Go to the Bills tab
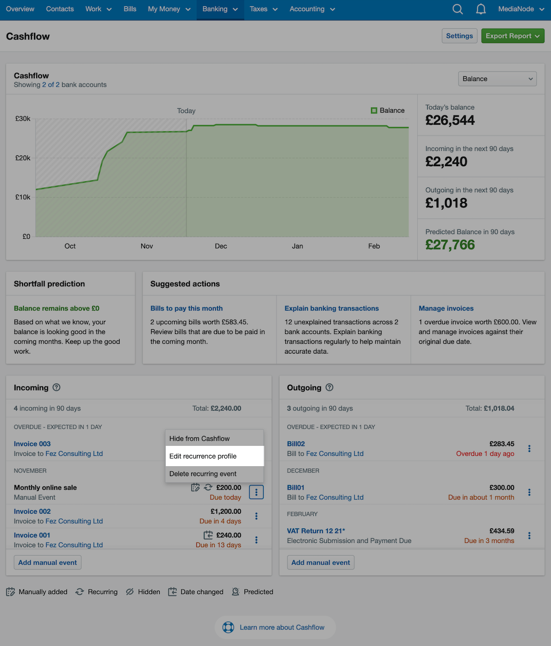The height and width of the screenshot is (646, 551). pos(130,9)
